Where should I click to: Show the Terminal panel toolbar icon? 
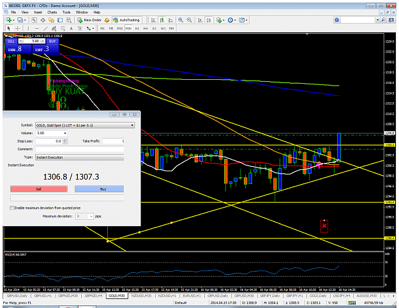coord(60,20)
